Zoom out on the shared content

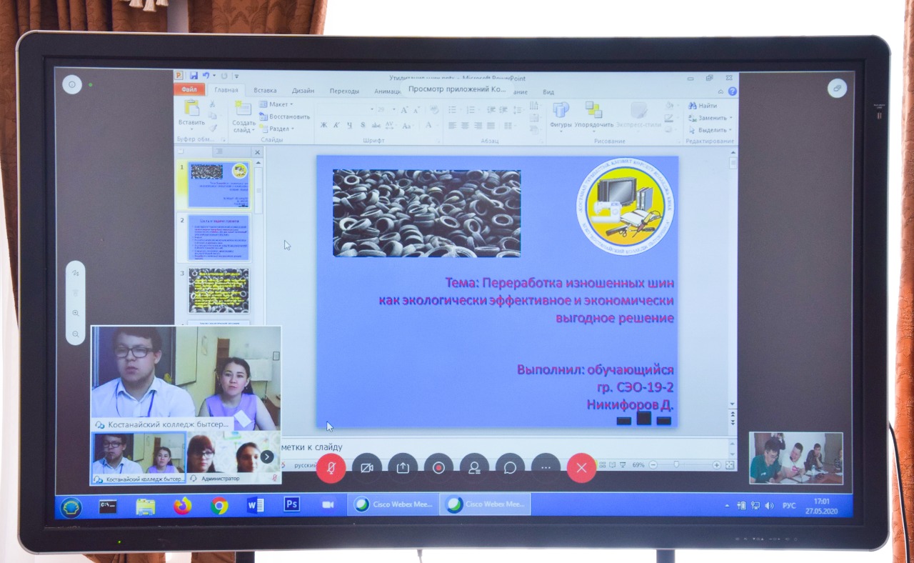(x=76, y=334)
